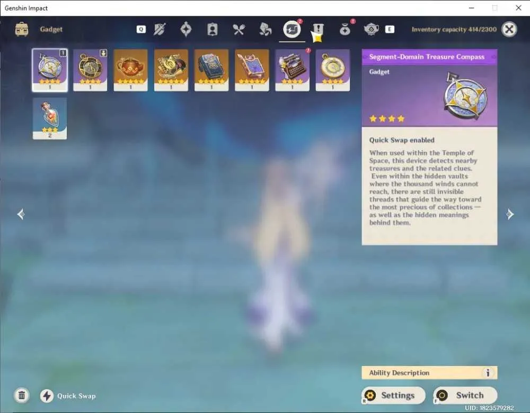
Task: Click the E next-tab key hint
Action: tap(390, 29)
